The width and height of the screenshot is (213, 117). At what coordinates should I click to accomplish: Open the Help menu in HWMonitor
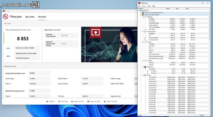pos(153,6)
